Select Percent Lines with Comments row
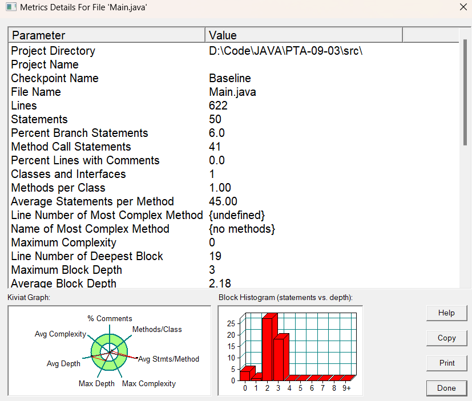Image resolution: width=472 pixels, height=401 pixels. 233,160
